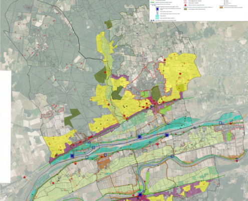Click the solid turquoise legend swatch

click(x=157, y=16)
